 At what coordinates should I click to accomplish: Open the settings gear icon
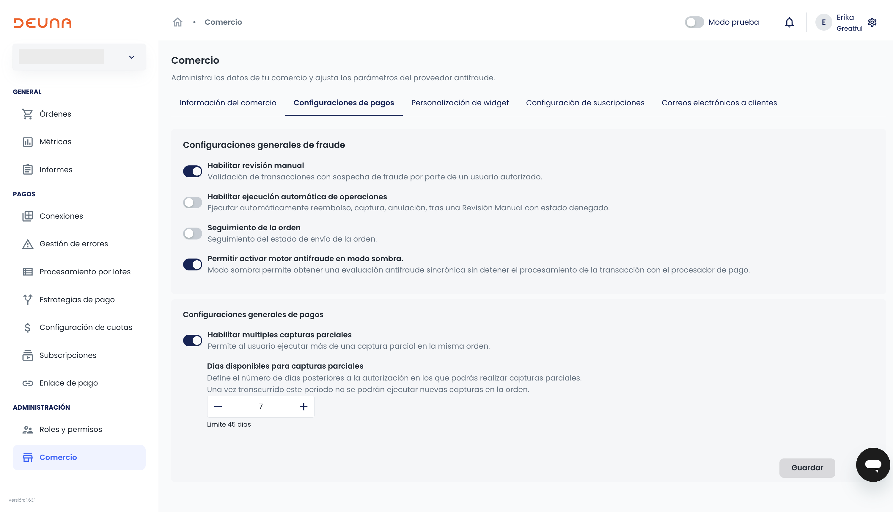coord(872,22)
